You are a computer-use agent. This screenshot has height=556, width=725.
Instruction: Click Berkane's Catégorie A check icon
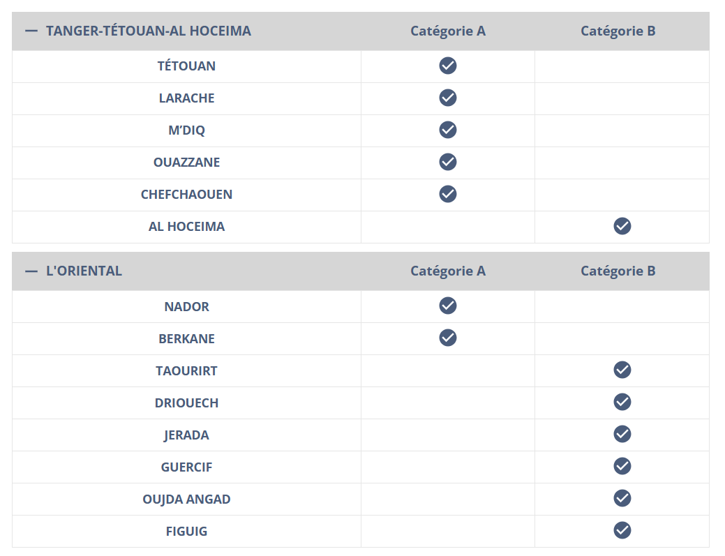[448, 338]
